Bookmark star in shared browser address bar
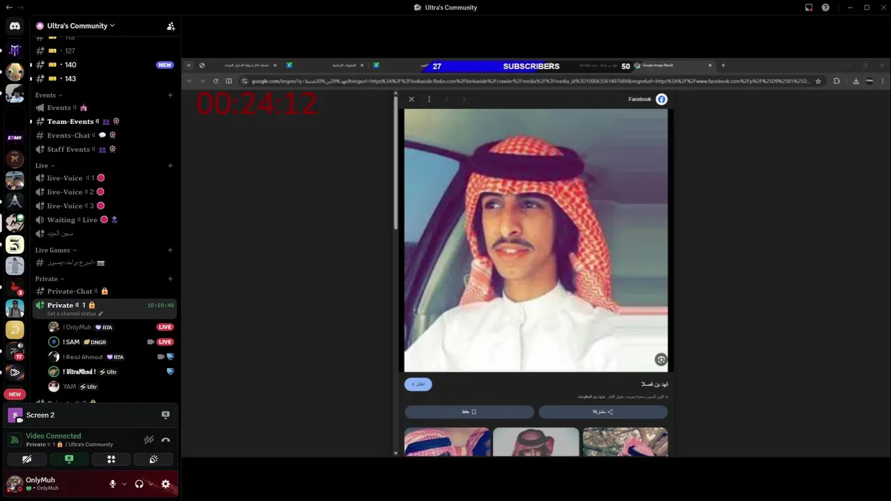 [818, 81]
